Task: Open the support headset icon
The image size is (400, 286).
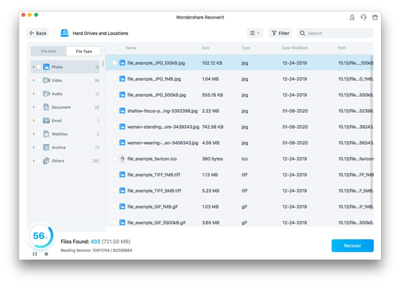Action: tap(364, 18)
